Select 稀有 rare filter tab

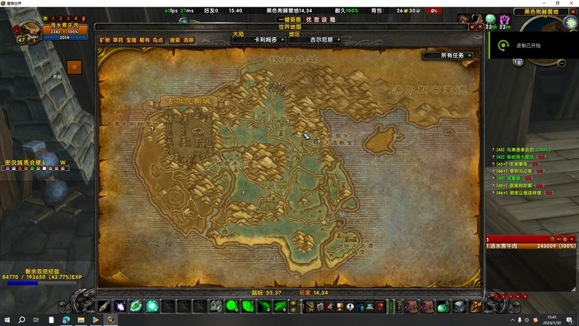pos(145,40)
